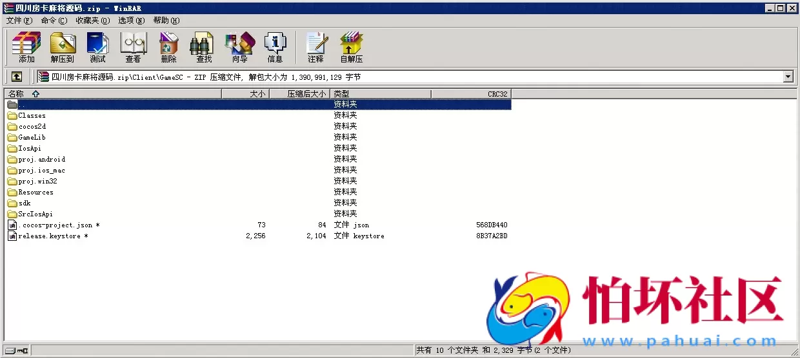The height and width of the screenshot is (358, 800).
Task: Click the '文件 keystore' type cell
Action: point(359,236)
